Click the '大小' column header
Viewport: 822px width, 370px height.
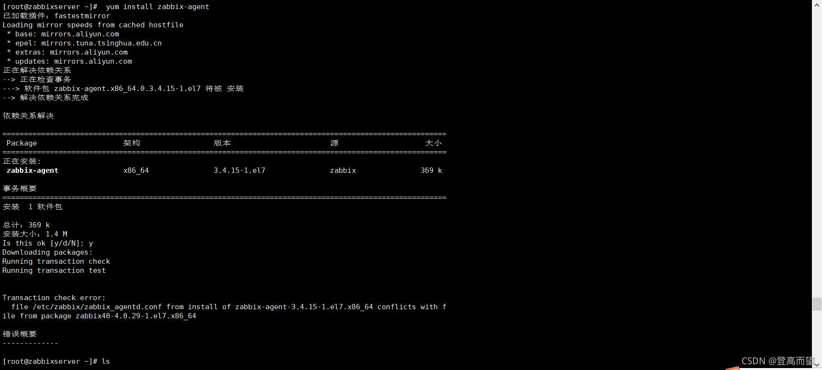(x=433, y=143)
